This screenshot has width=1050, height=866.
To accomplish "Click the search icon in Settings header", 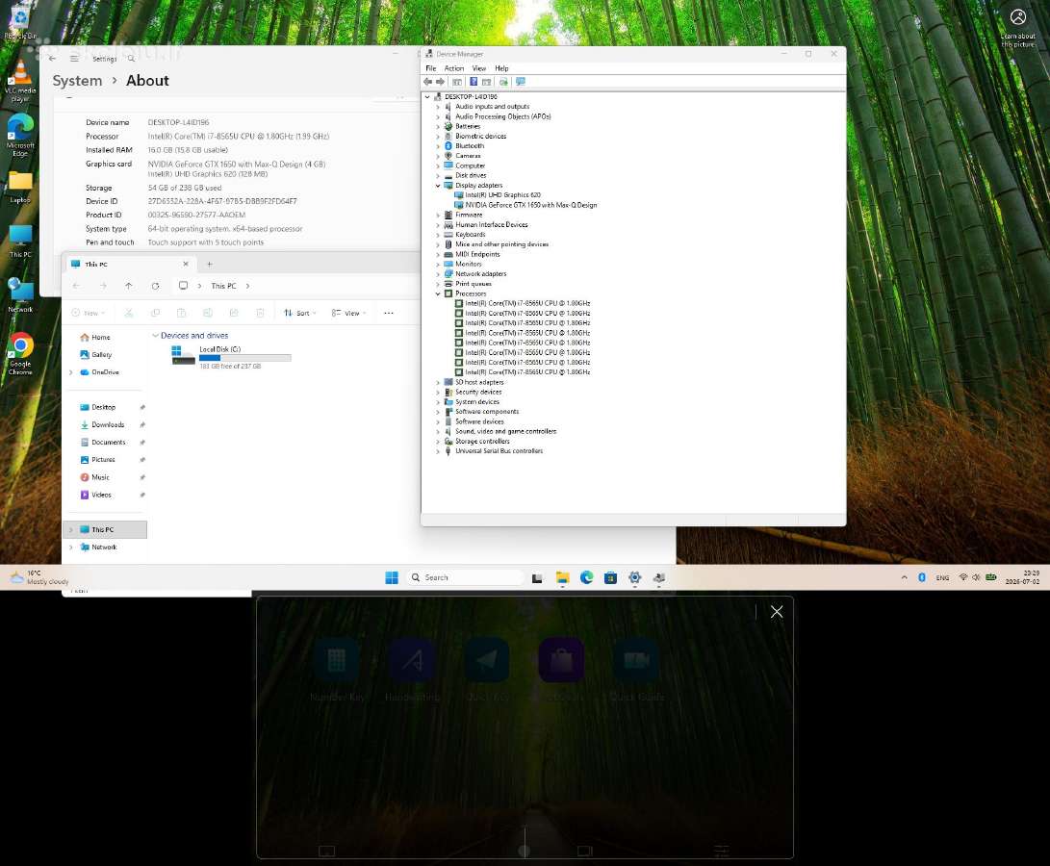I will (131, 59).
